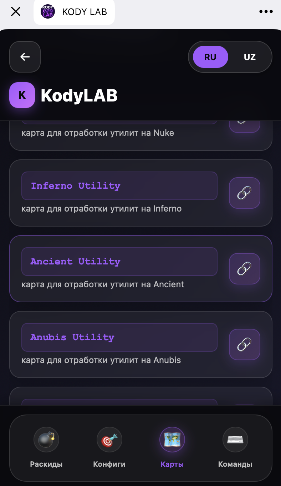Click the link icon next to Inferno Utility
This screenshot has height=486, width=281.
pos(245,193)
